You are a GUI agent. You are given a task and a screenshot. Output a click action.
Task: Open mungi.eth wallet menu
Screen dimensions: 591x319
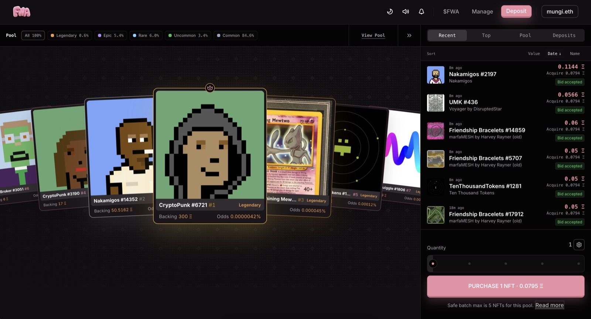[x=560, y=11]
